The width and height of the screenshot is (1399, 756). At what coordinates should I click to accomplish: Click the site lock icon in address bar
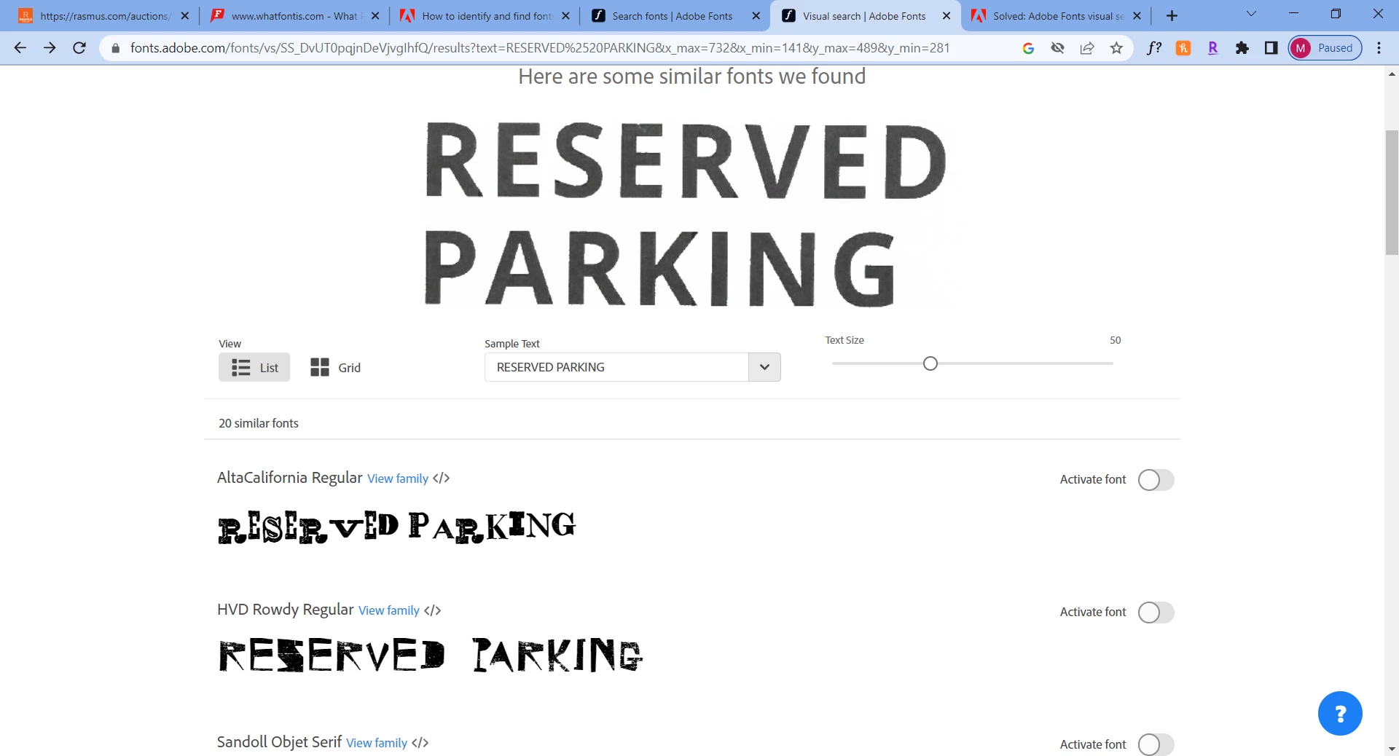click(115, 48)
